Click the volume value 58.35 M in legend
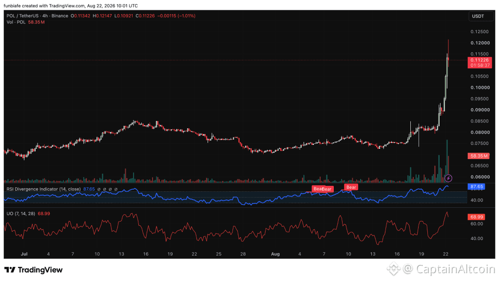Image resolution: width=499 pixels, height=281 pixels. (36, 22)
